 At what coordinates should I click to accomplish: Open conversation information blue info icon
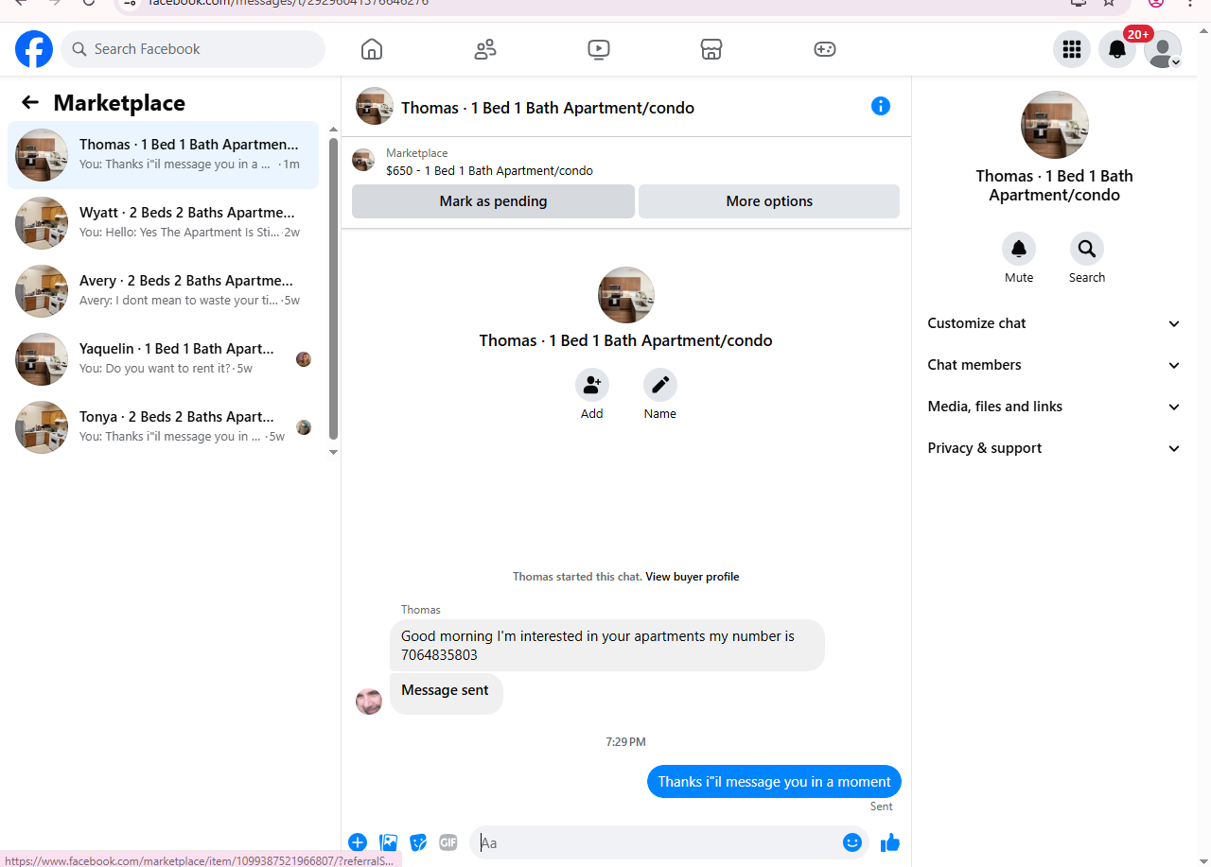pos(881,106)
